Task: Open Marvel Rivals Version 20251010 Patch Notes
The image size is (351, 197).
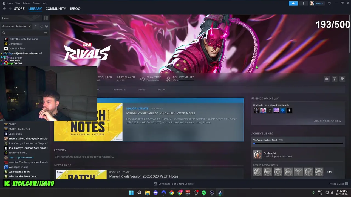Action: [161, 113]
